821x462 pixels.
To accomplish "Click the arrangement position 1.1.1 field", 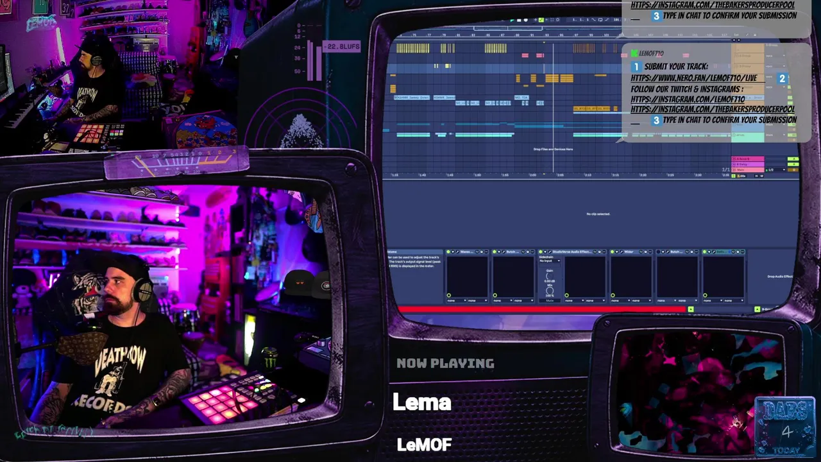I will [580, 20].
